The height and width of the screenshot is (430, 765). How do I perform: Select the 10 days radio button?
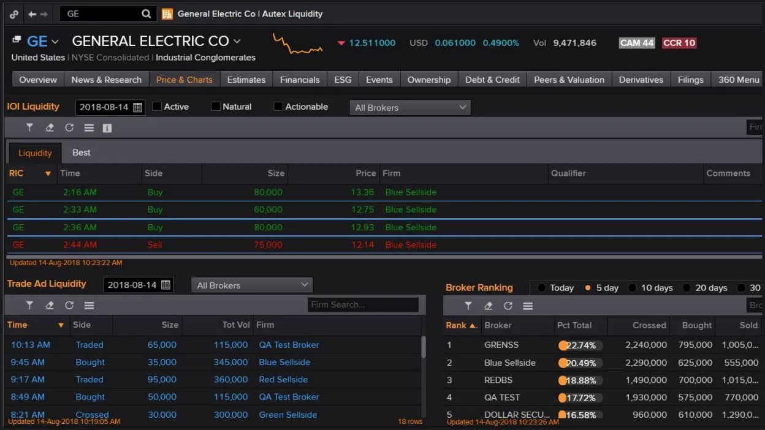tap(632, 288)
